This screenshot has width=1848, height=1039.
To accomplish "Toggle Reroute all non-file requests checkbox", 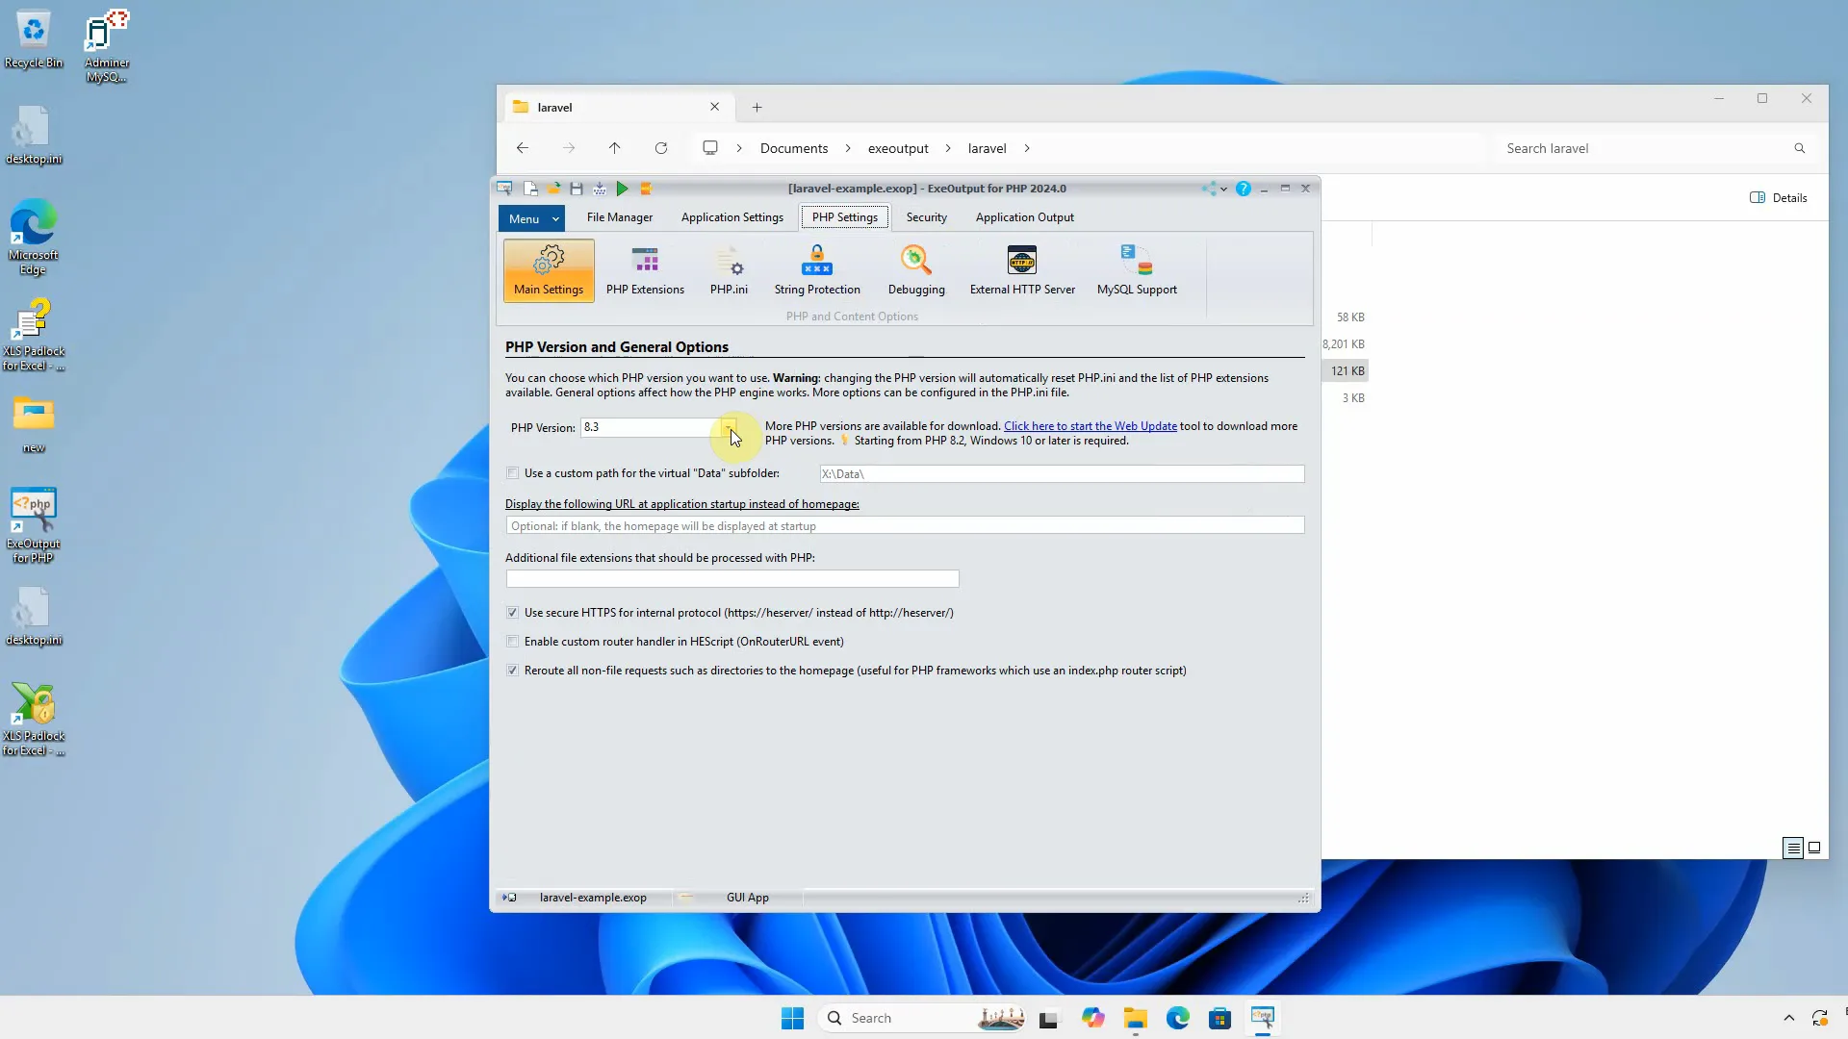I will [x=513, y=671].
